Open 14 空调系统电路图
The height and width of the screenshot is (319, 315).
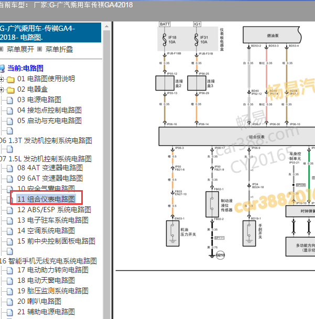click(x=46, y=230)
